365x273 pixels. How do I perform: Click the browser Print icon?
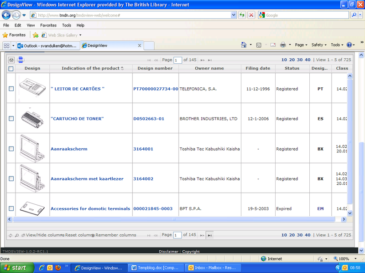click(283, 45)
